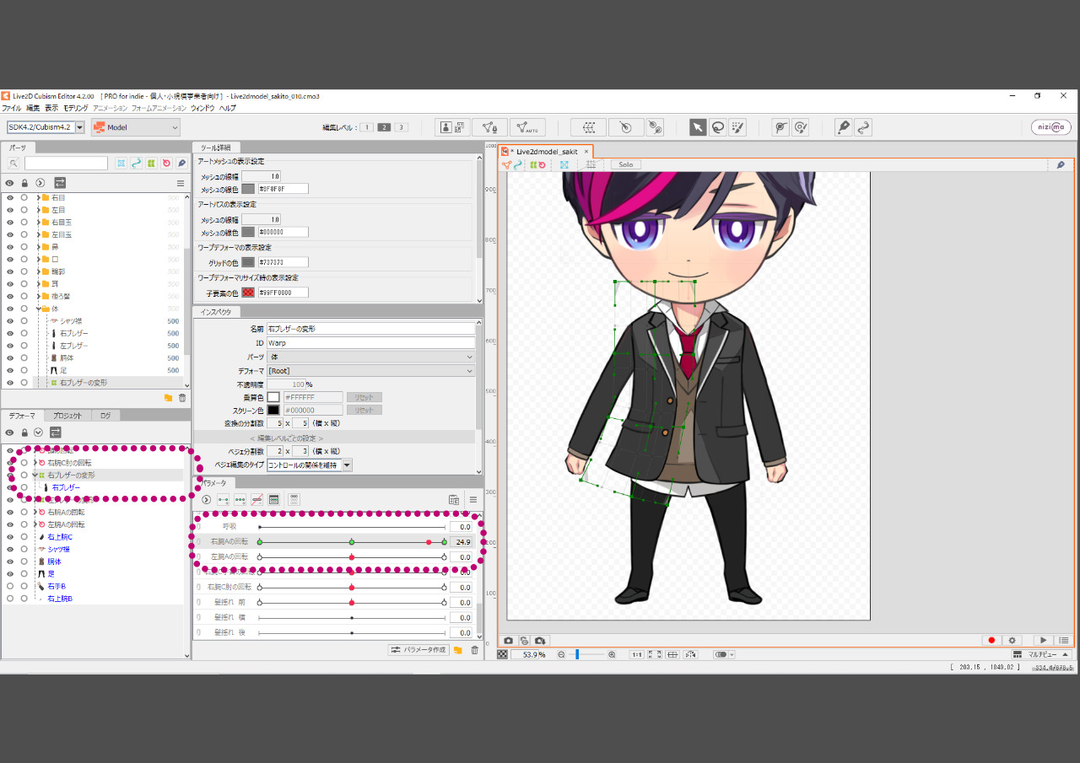Click the pen-shaped display filter in Parts panel

point(181,163)
